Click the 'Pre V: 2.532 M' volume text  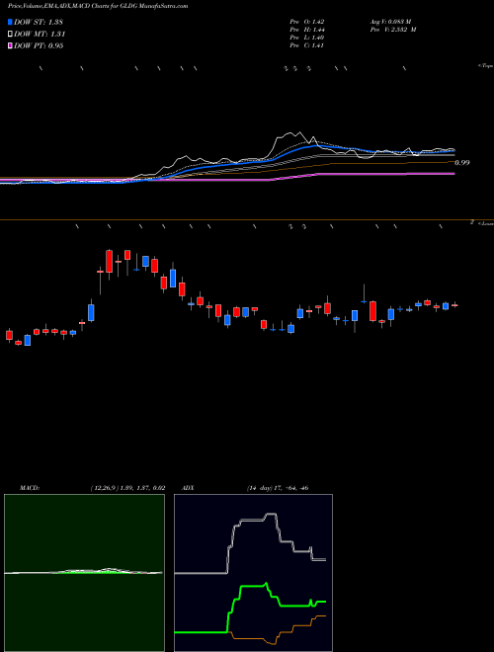pos(392,30)
